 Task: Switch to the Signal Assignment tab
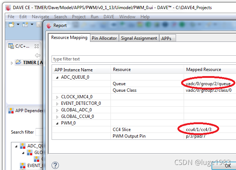tap(139, 38)
